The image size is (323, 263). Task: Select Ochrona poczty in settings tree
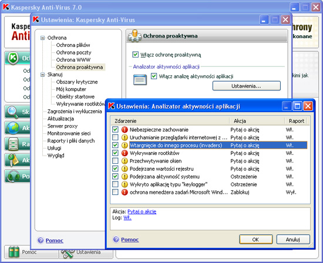[x=73, y=52]
